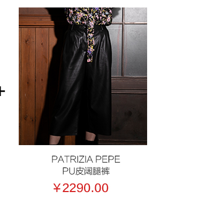
Task: Select the wooden wall panel in photo
Action: coord(35,85)
